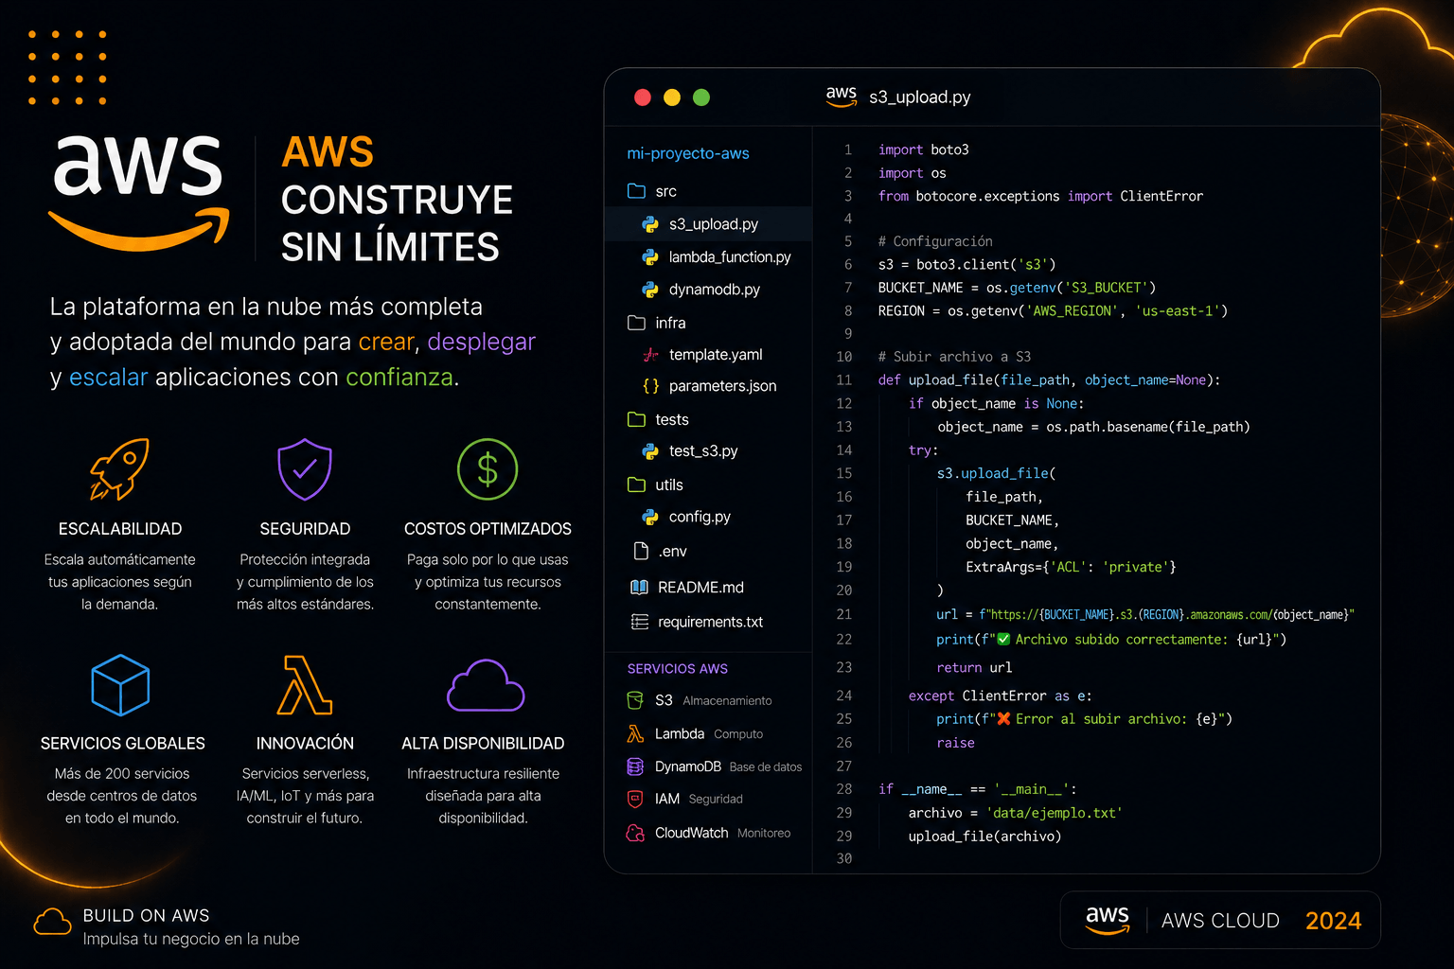This screenshot has width=1454, height=969.
Task: Click the IAM shield icon
Action: pyautogui.click(x=635, y=799)
